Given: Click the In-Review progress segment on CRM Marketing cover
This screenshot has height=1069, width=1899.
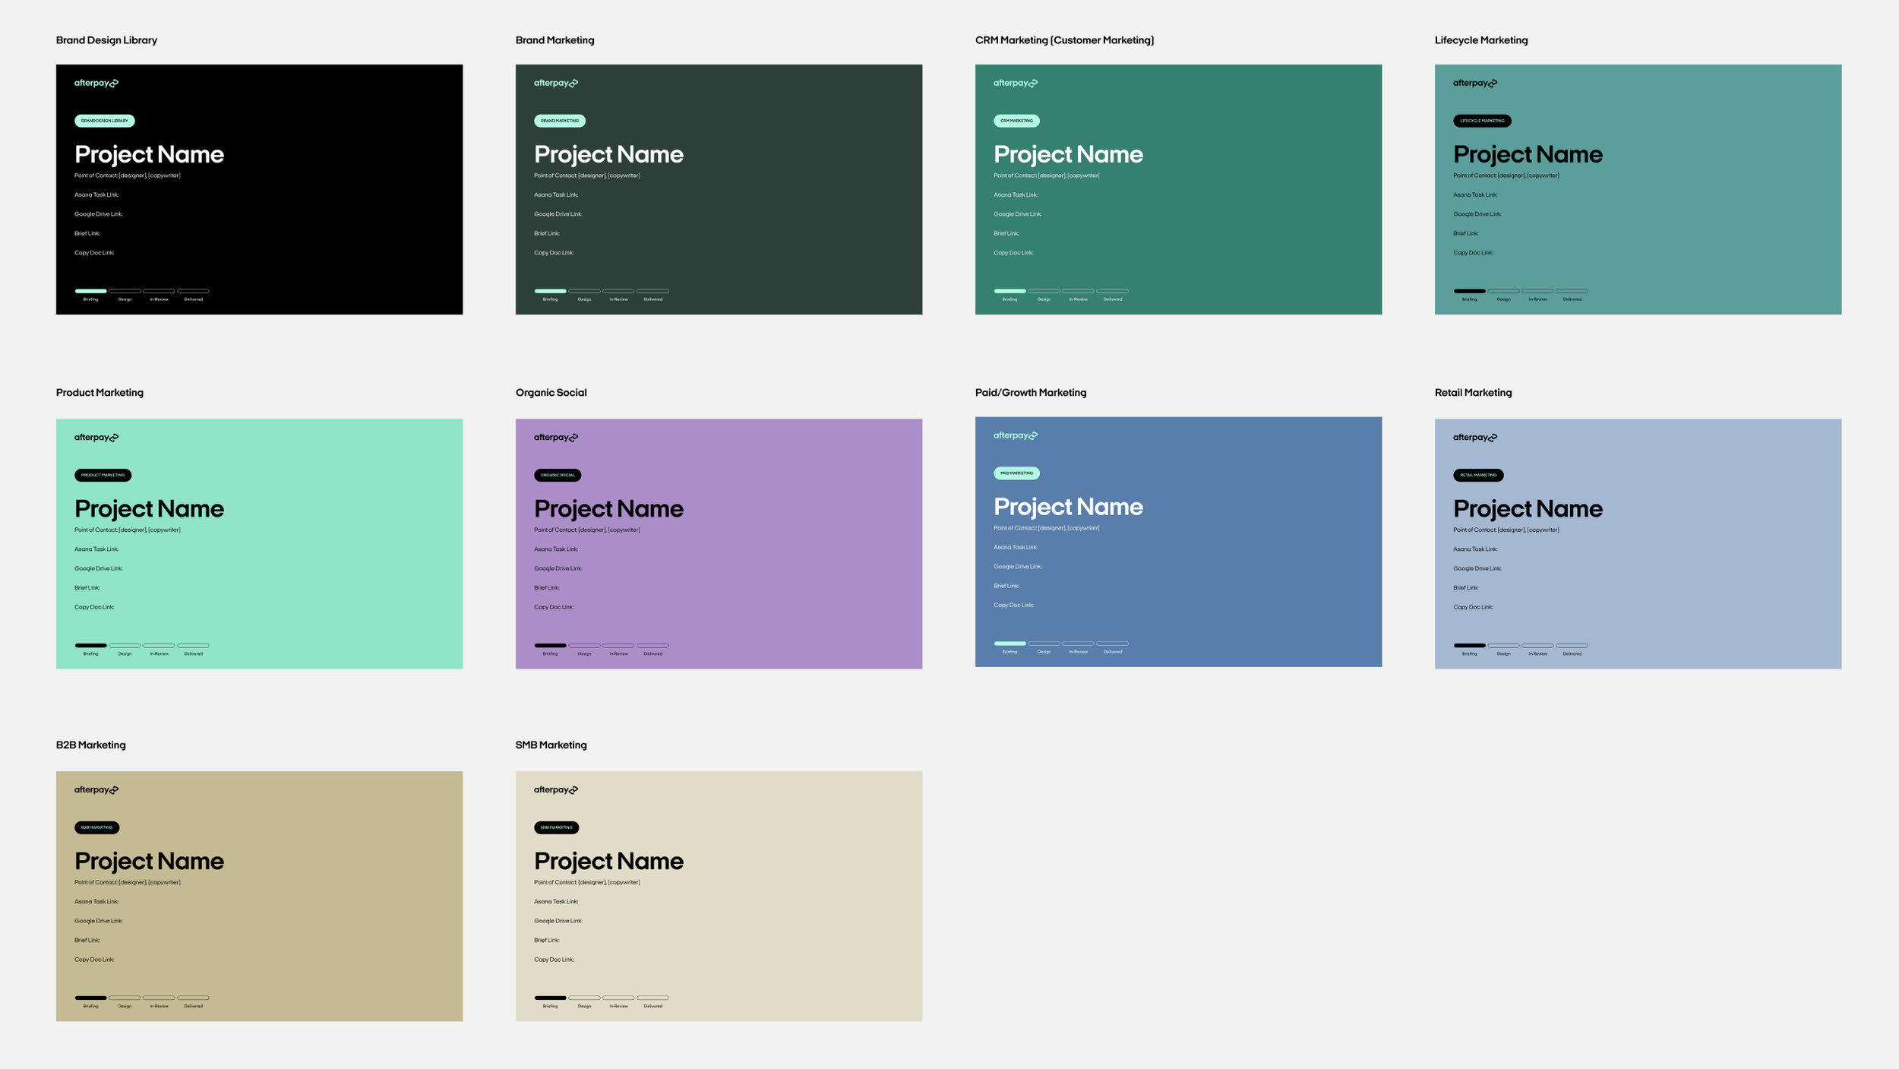Looking at the screenshot, I should click(x=1078, y=291).
